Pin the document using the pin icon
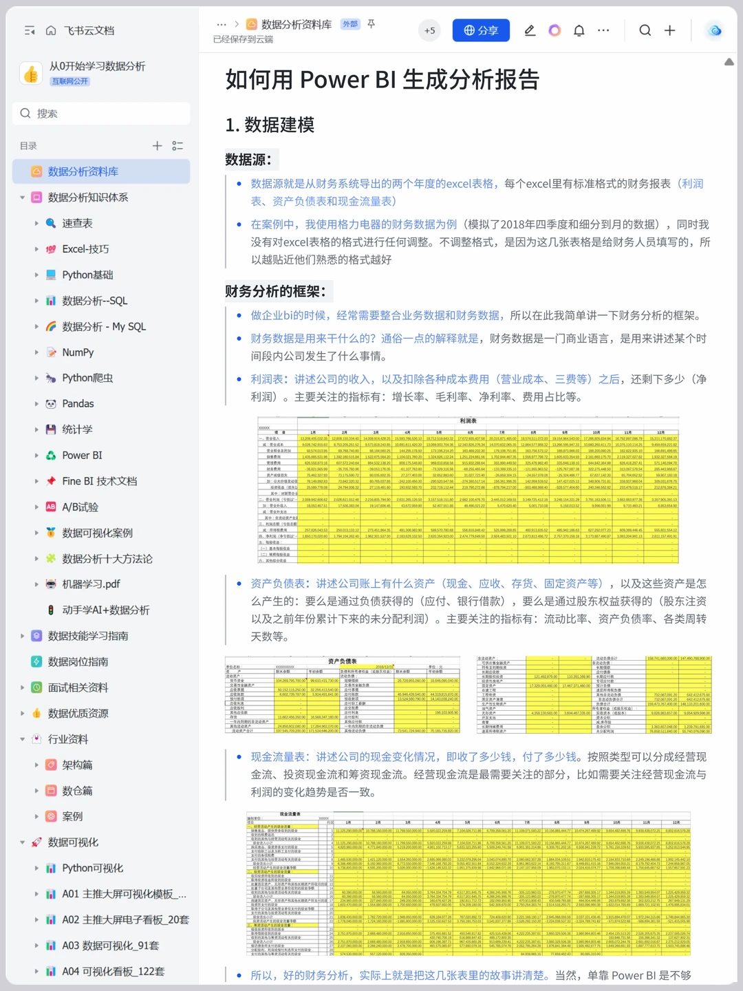Screen dimensions: 743x991 [x=370, y=24]
